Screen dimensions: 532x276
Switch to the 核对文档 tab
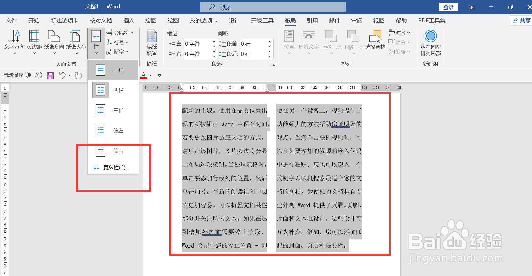[101, 20]
